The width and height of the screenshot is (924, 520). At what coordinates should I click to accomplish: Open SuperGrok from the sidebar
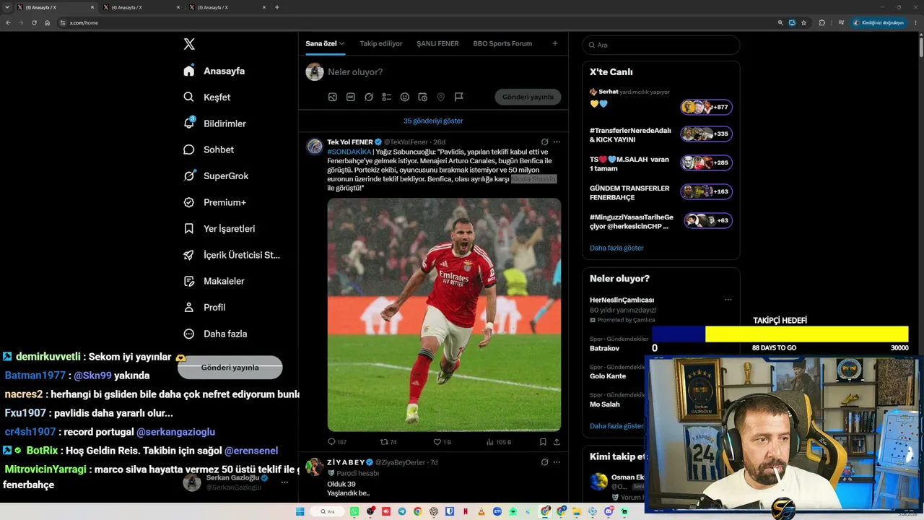point(216,175)
